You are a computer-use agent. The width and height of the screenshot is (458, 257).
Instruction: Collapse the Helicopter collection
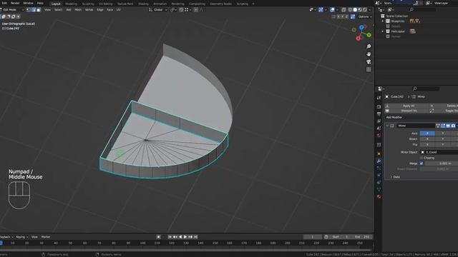(383, 31)
